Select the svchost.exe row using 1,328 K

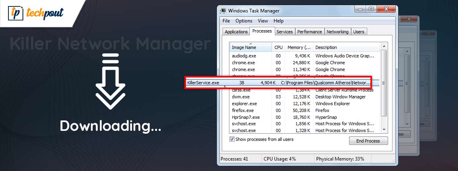click(305, 130)
